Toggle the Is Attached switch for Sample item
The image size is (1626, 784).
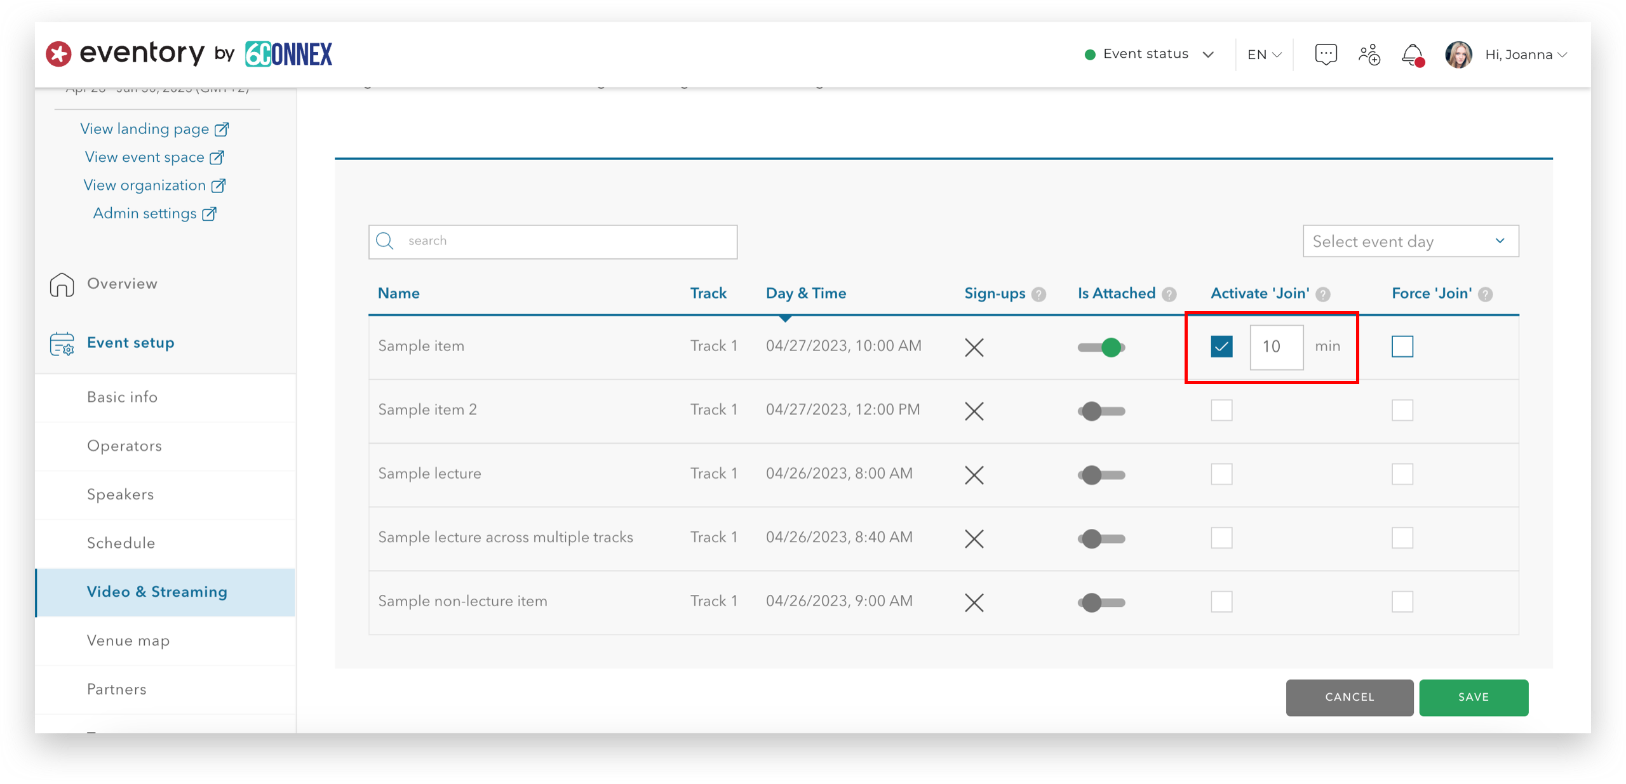point(1103,347)
